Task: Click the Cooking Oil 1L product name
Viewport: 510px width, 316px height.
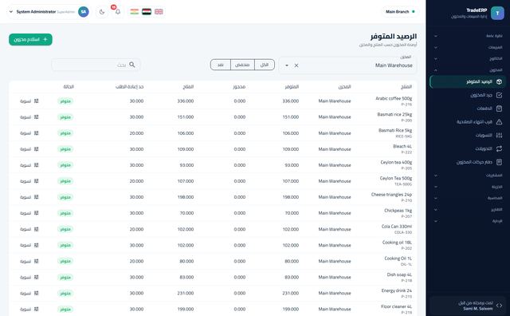Action: click(x=398, y=259)
